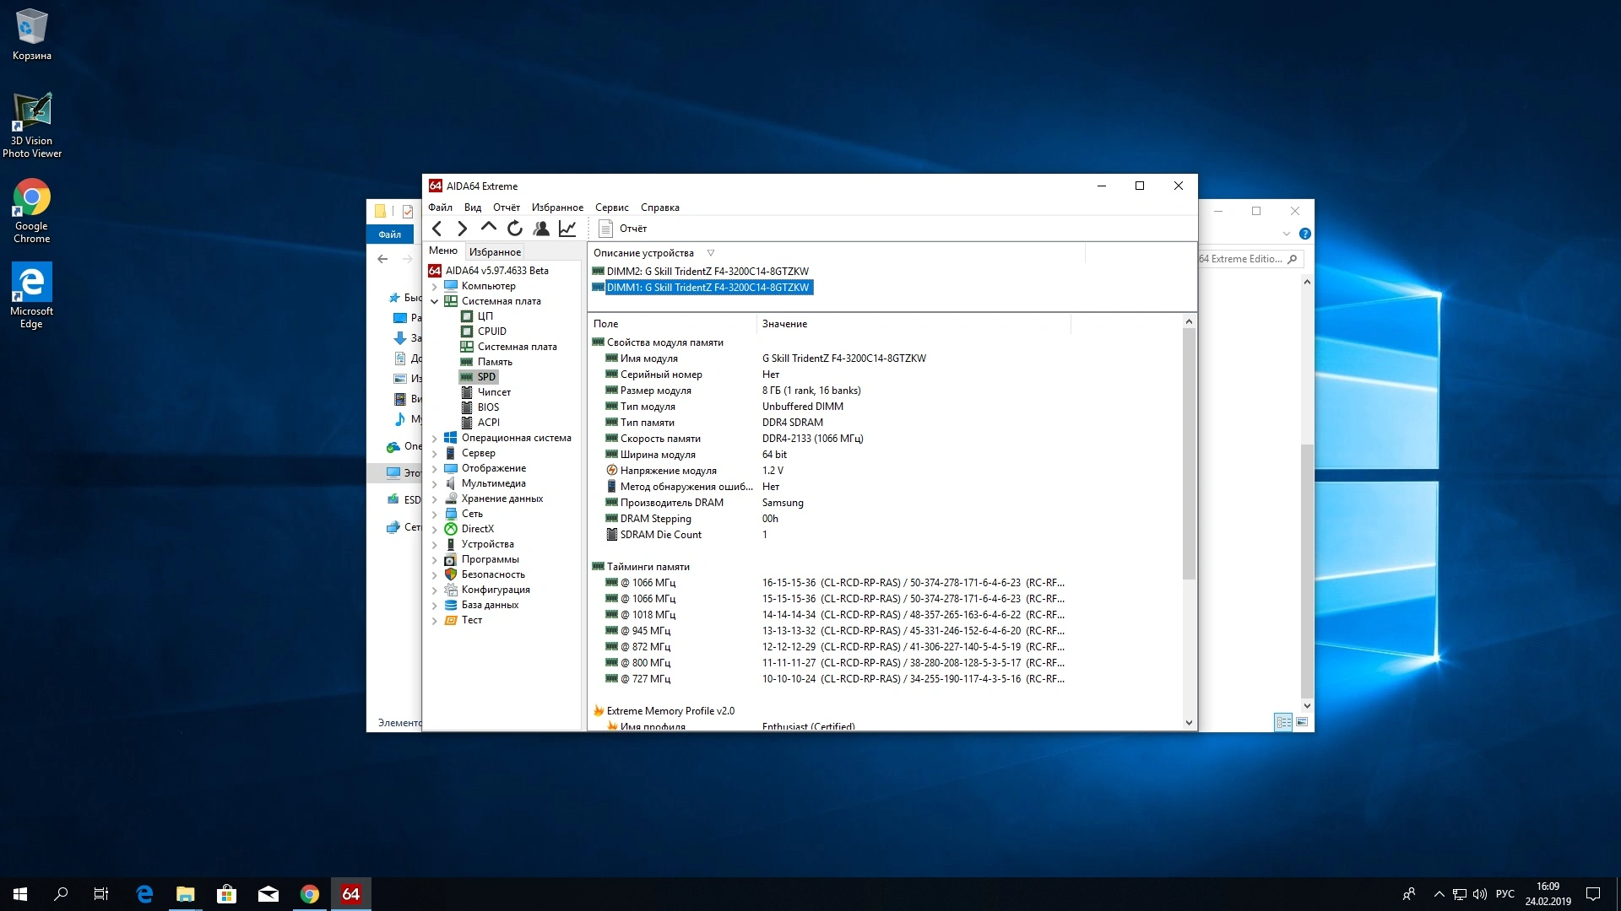Open taskbar search

click(61, 894)
